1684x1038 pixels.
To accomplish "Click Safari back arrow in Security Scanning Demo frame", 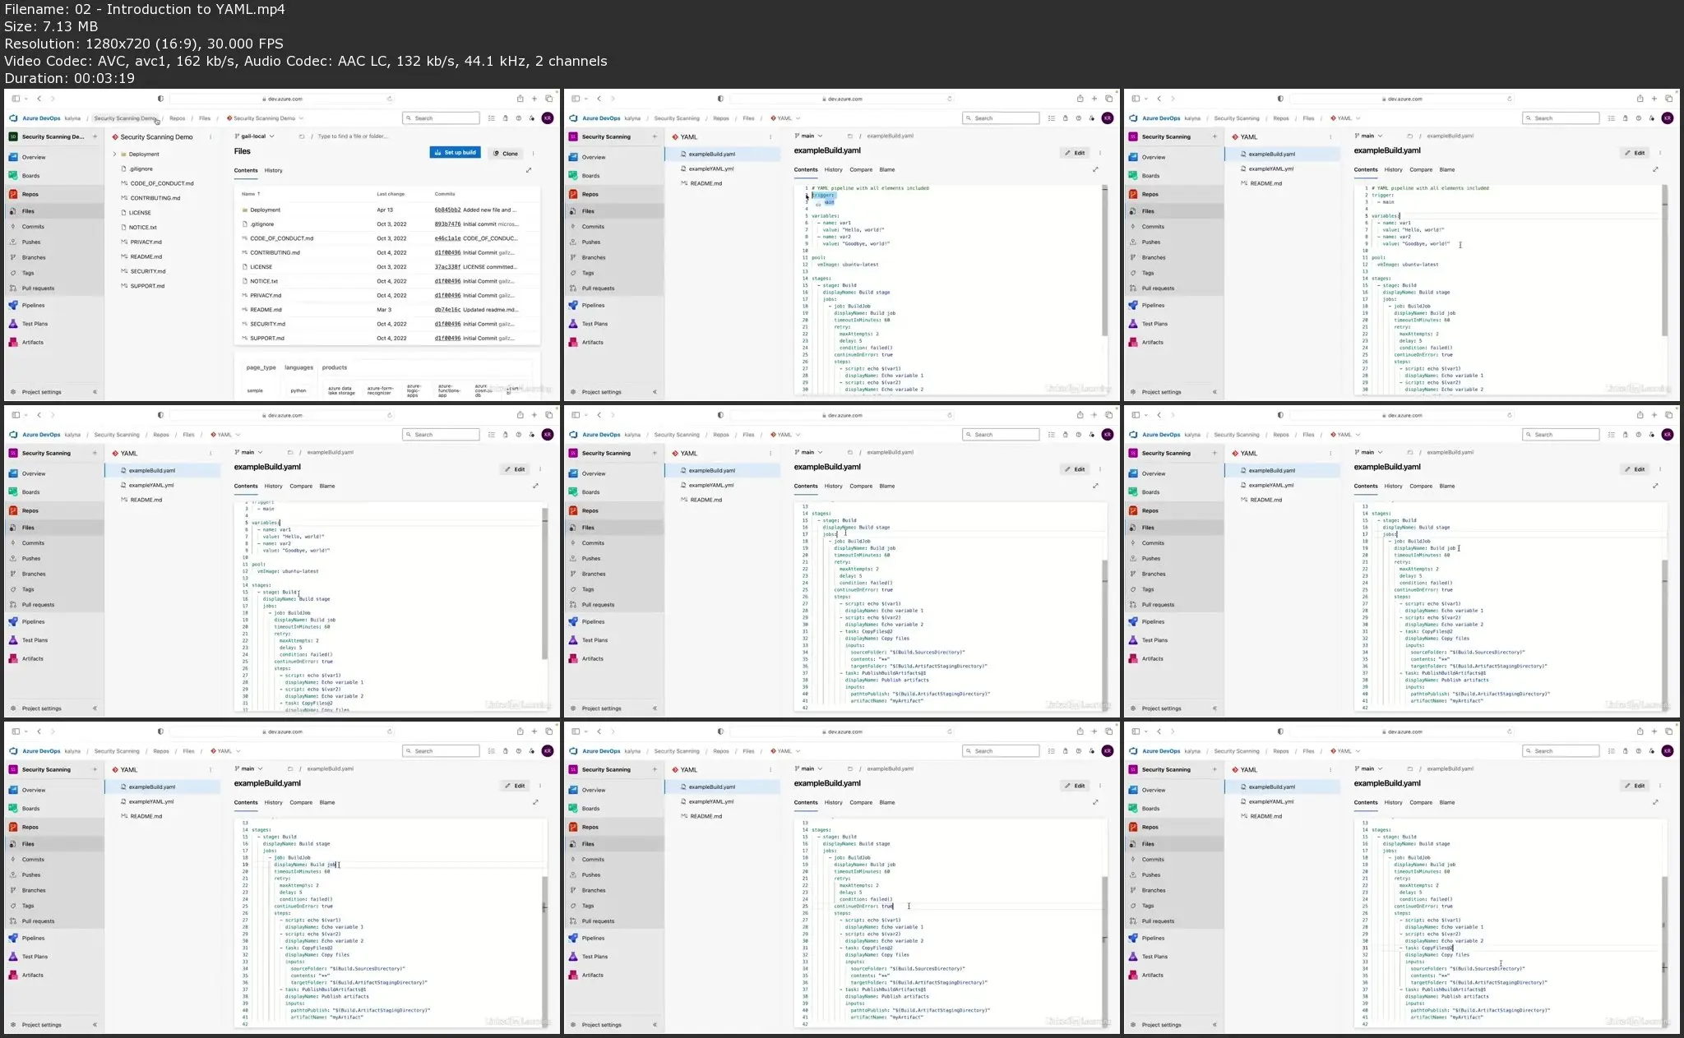I will click(x=39, y=99).
